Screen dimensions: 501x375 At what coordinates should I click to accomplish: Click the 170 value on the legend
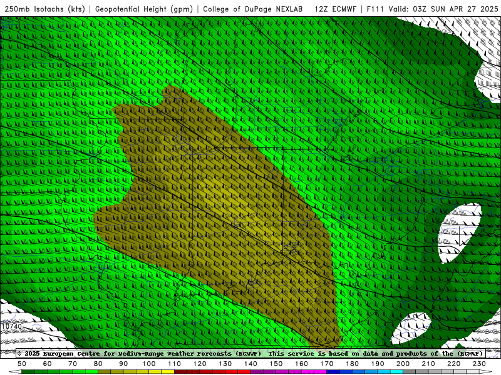pyautogui.click(x=327, y=364)
